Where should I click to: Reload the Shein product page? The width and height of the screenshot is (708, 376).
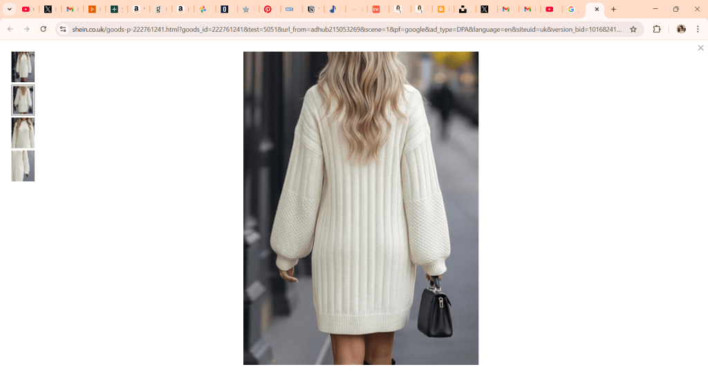click(44, 29)
